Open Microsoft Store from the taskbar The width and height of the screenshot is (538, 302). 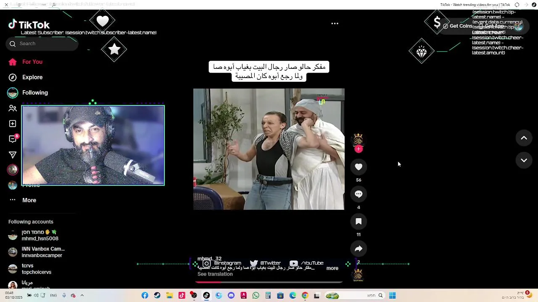point(280,296)
